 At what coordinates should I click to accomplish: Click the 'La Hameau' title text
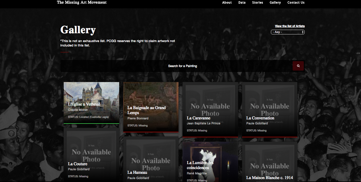137,172
